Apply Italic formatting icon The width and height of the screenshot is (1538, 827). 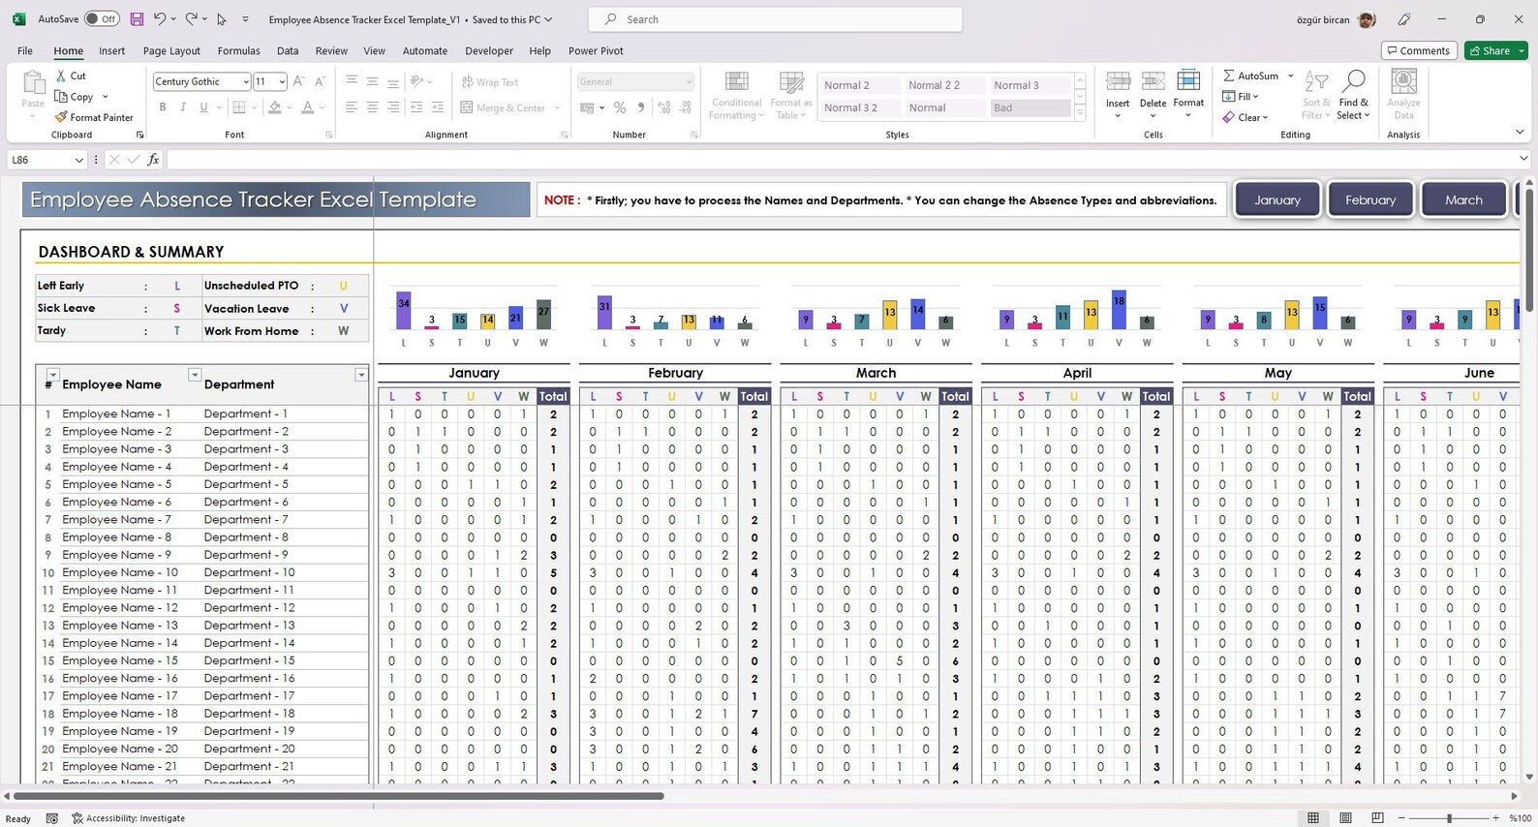(183, 107)
